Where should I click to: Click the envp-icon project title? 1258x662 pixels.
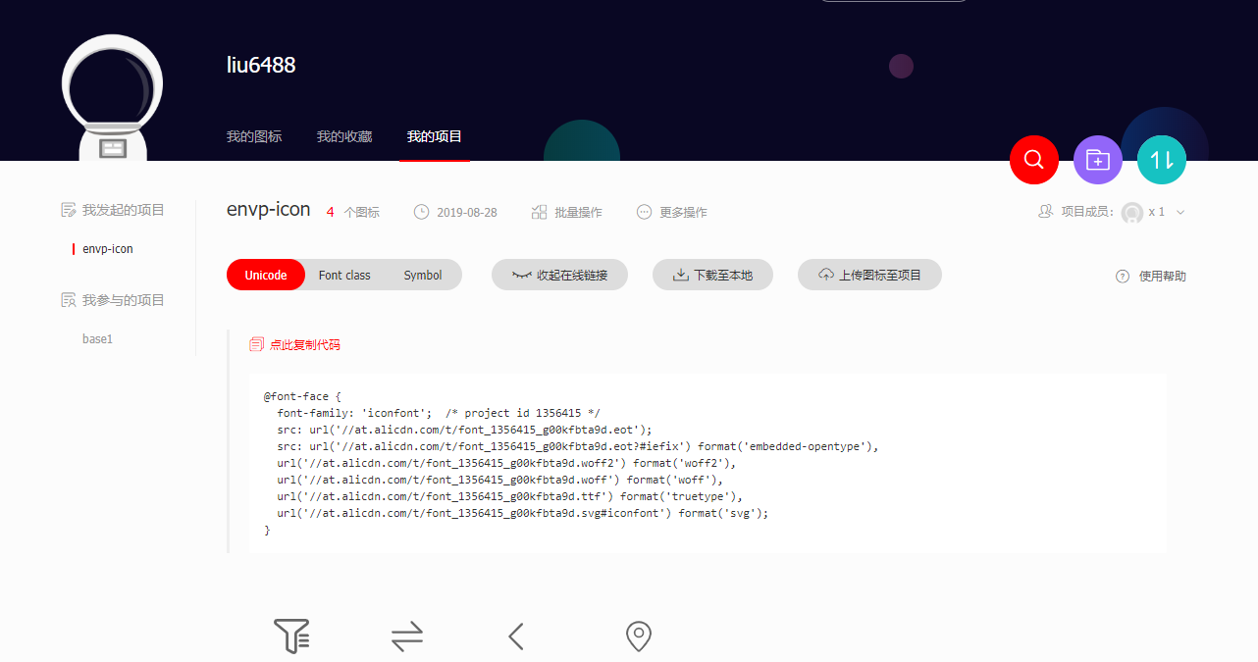coord(269,210)
